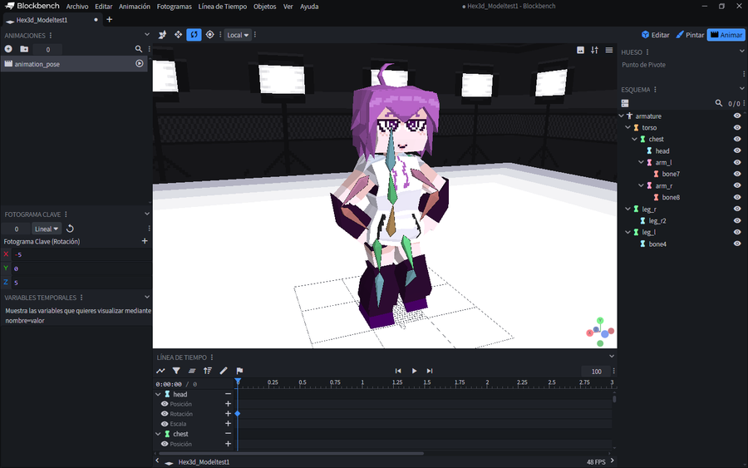Viewport: 748px width, 468px height.
Task: Click the icon at the left of the Esquema toolbar
Action: click(625, 103)
